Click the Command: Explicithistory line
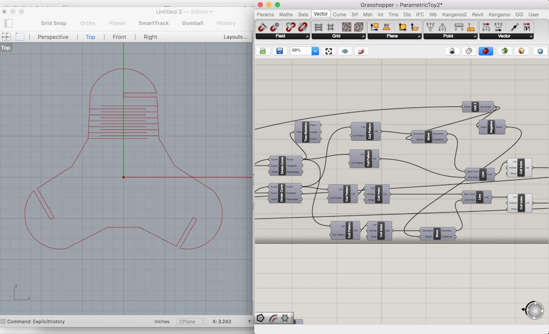This screenshot has height=334, width=549. (x=36, y=321)
